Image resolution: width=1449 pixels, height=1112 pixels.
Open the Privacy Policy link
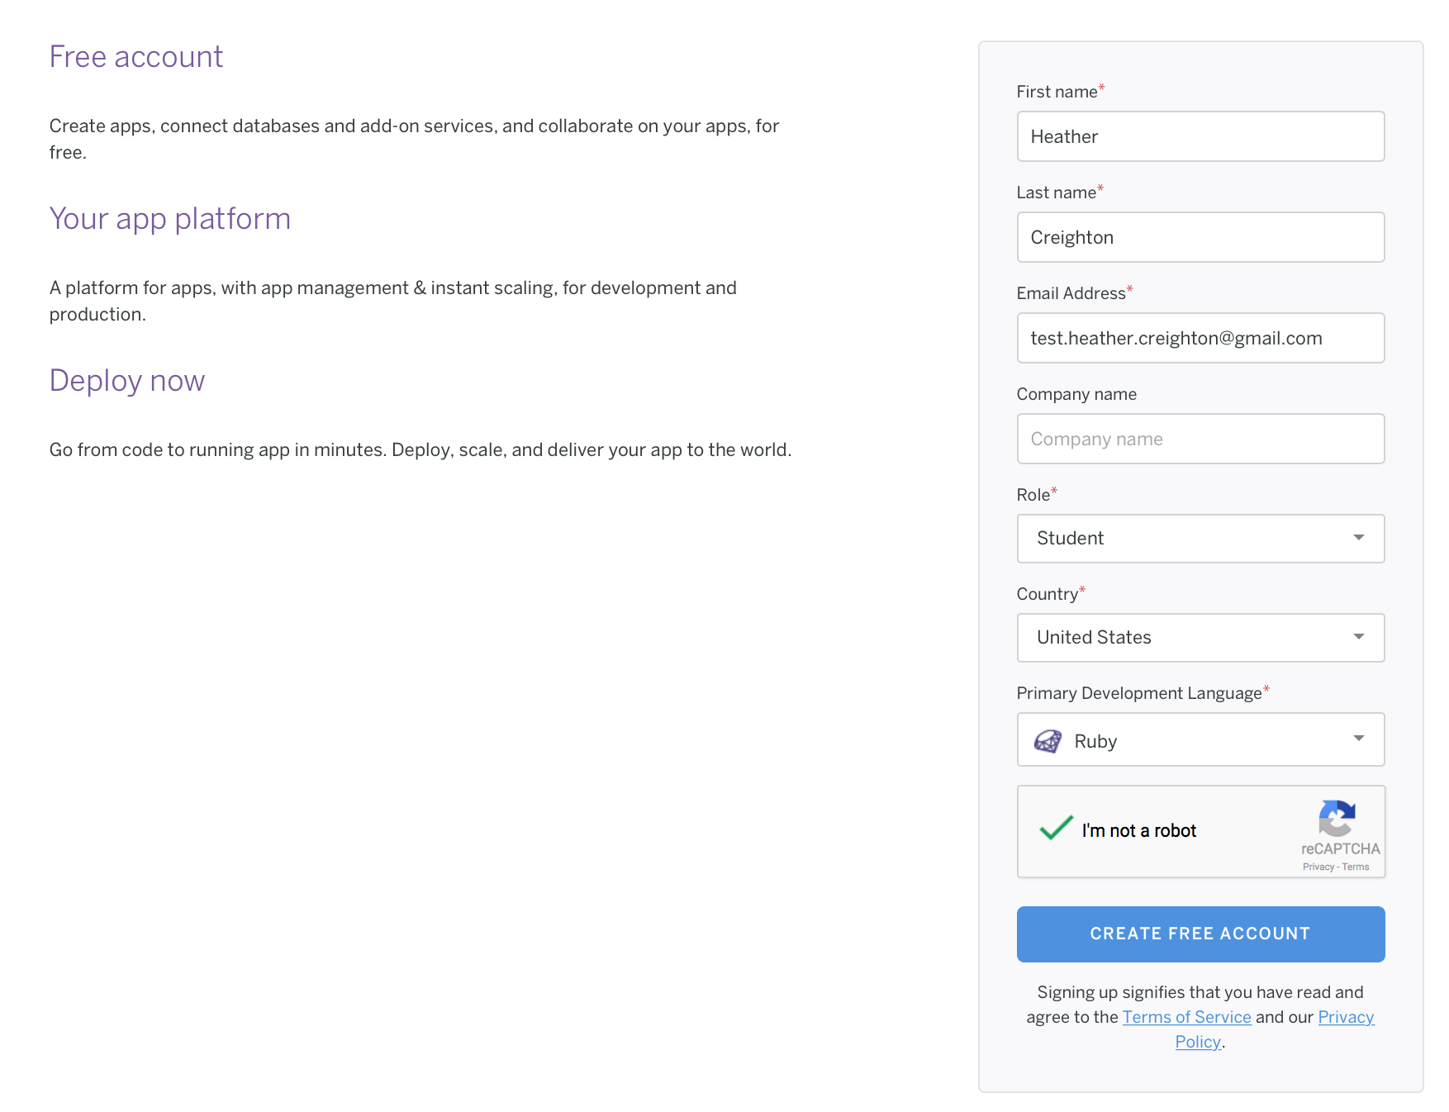(1346, 1017)
